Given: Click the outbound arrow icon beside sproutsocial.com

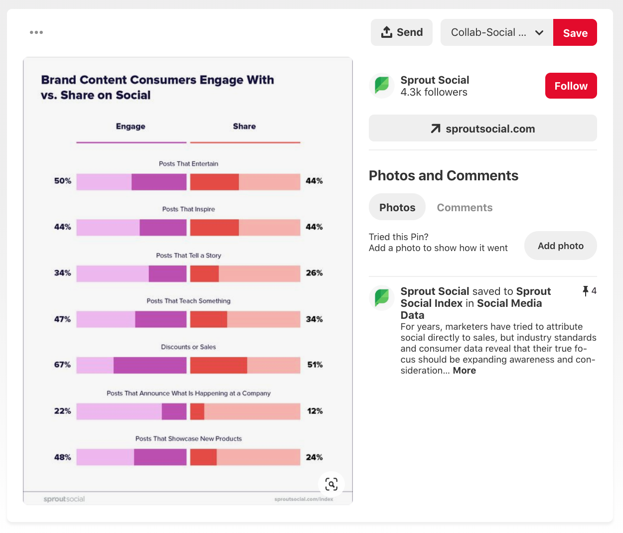Looking at the screenshot, I should click(x=436, y=129).
